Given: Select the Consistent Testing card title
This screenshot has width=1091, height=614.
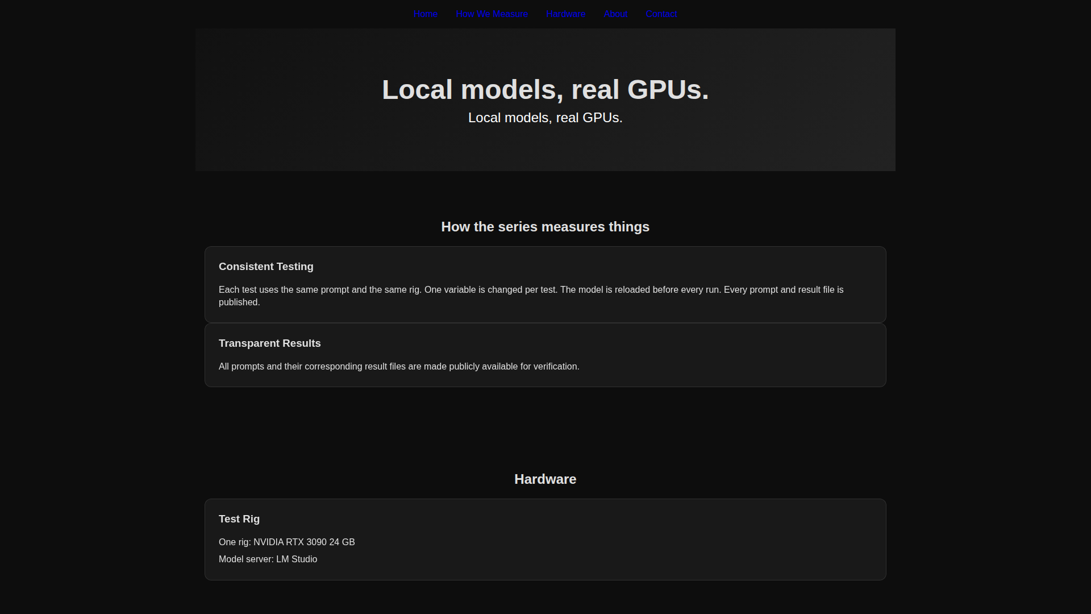Looking at the screenshot, I should [266, 267].
